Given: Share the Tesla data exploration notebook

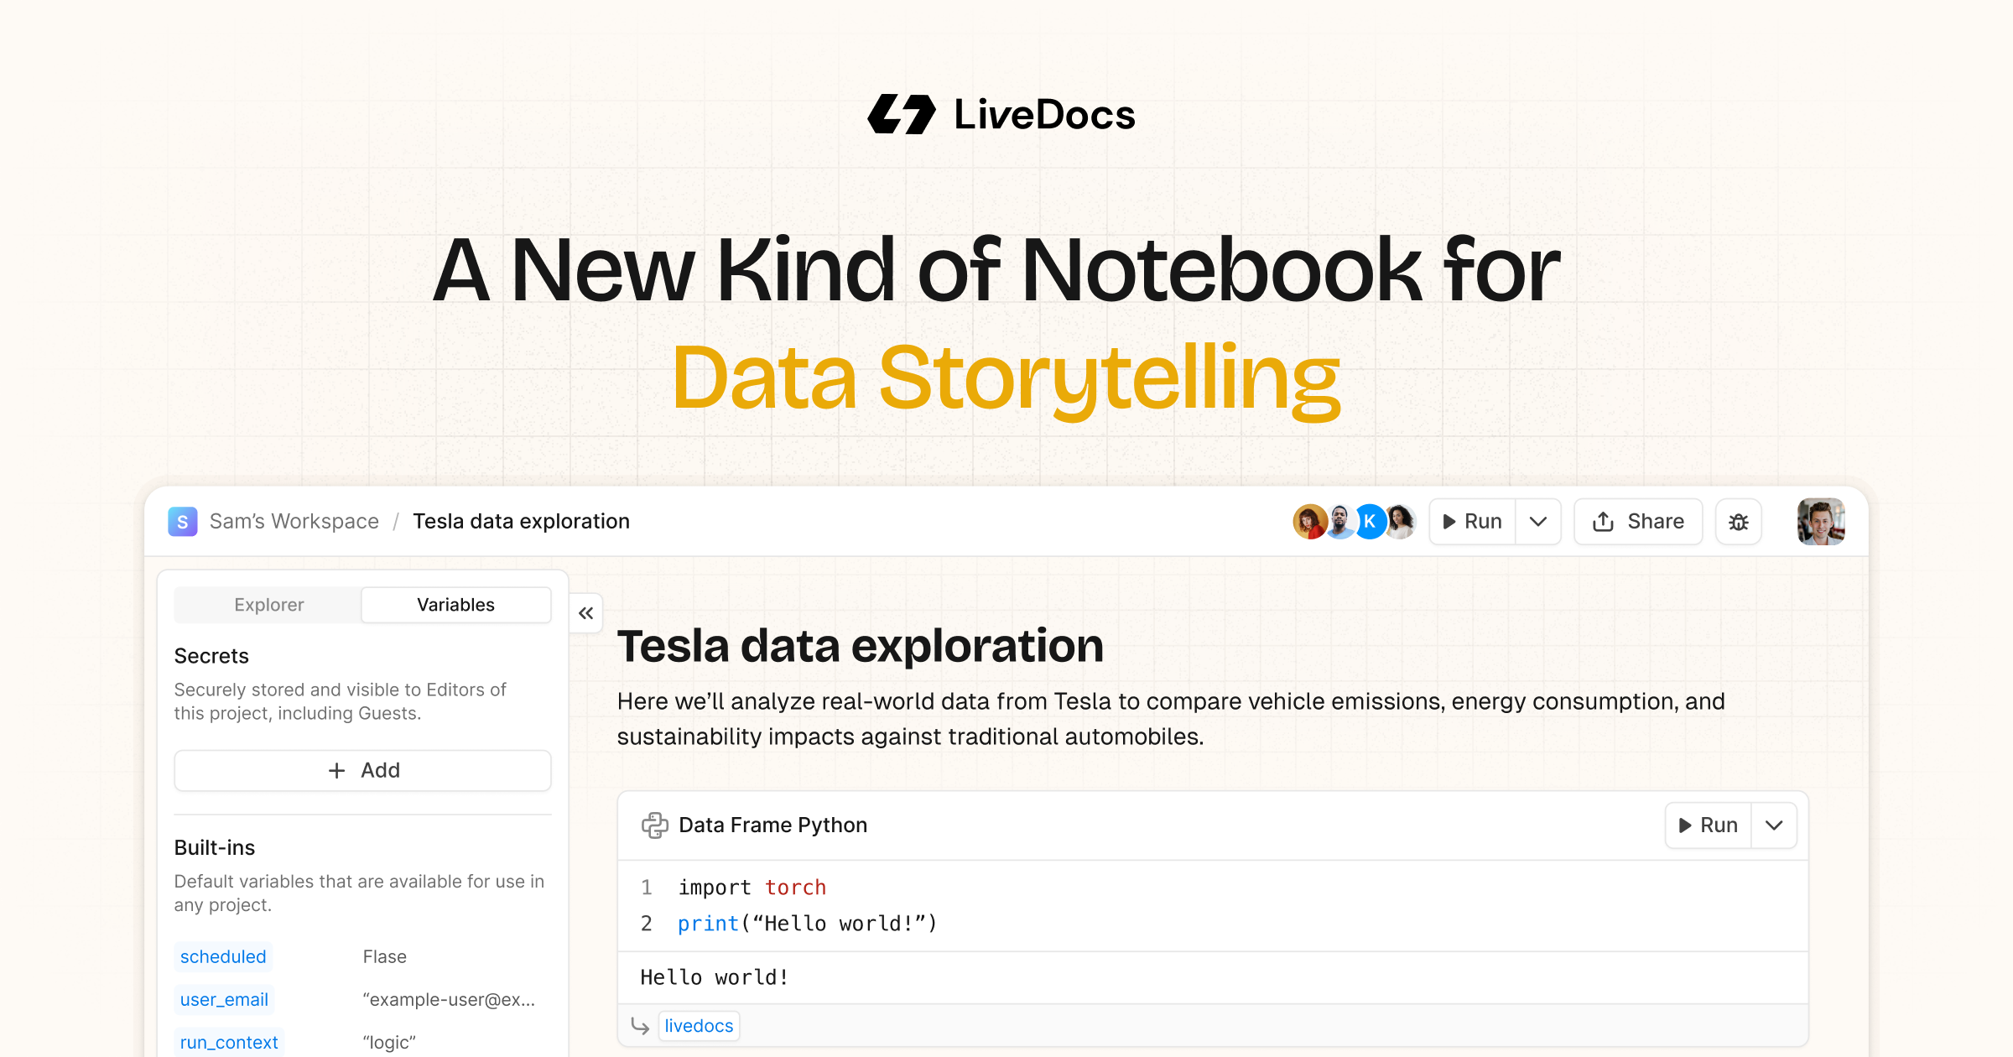Looking at the screenshot, I should [x=1638, y=522].
